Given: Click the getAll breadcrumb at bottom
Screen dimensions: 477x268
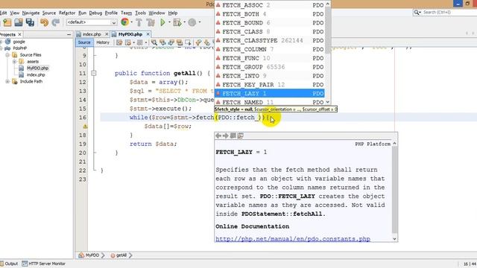Looking at the screenshot, I should point(119,255).
